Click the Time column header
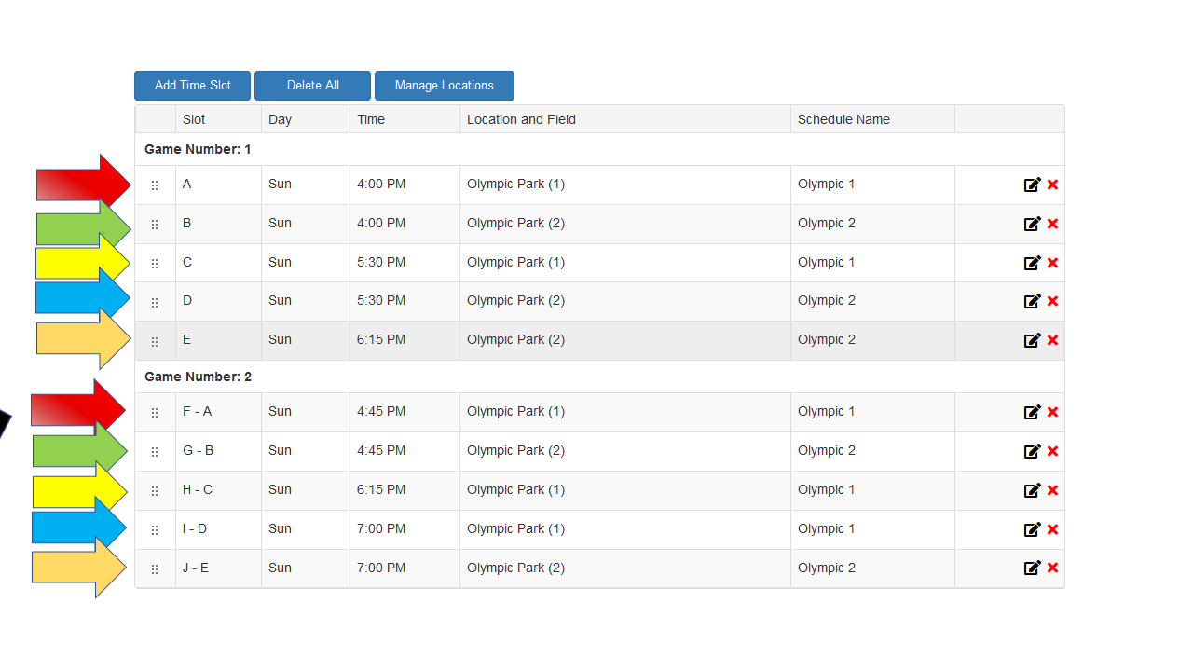The image size is (1193, 671). coord(405,119)
